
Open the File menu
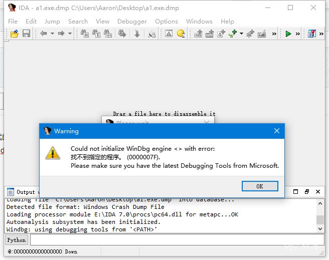tap(13, 22)
